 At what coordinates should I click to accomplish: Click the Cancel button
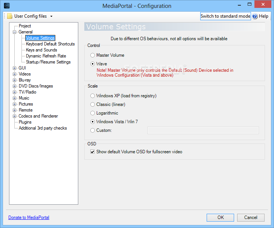point(251,217)
